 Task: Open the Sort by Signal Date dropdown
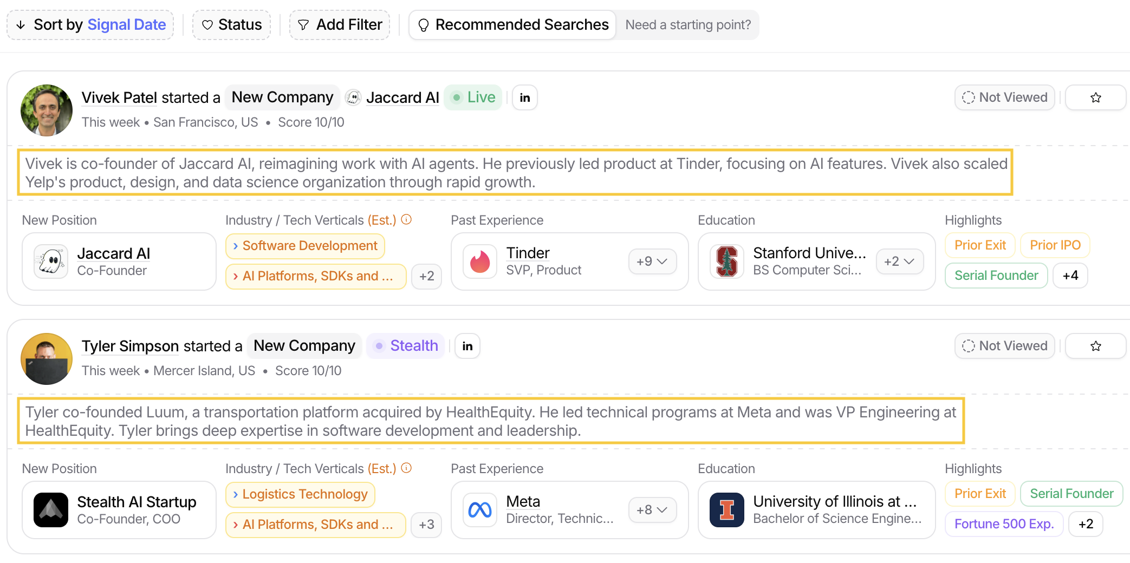[90, 25]
